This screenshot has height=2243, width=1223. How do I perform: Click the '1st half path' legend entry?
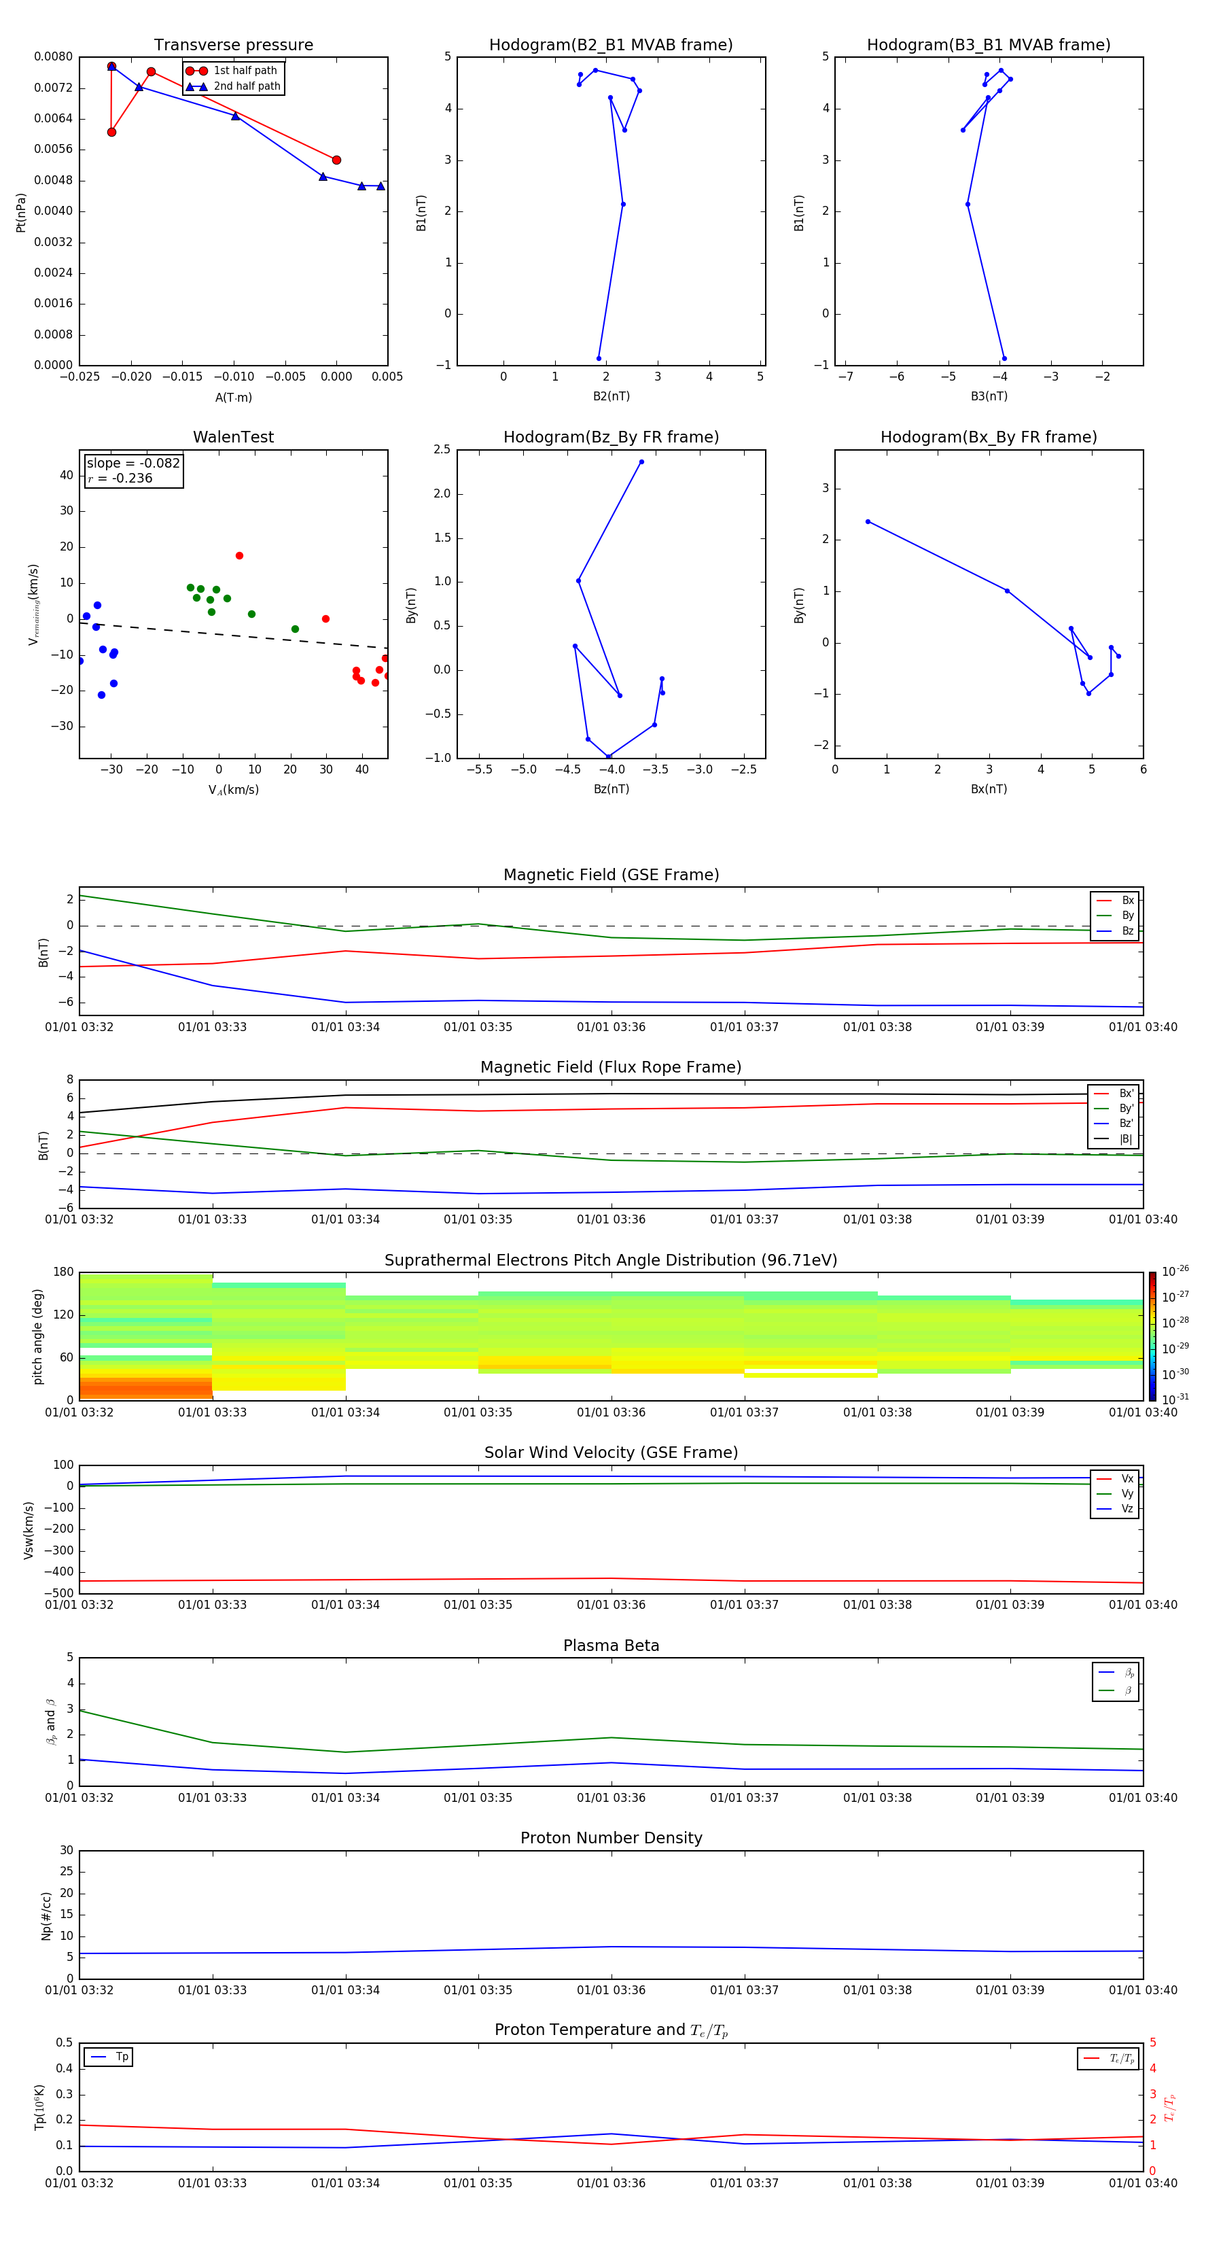[x=232, y=71]
